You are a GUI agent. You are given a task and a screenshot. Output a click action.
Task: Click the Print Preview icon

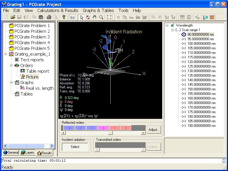[x=56, y=17]
